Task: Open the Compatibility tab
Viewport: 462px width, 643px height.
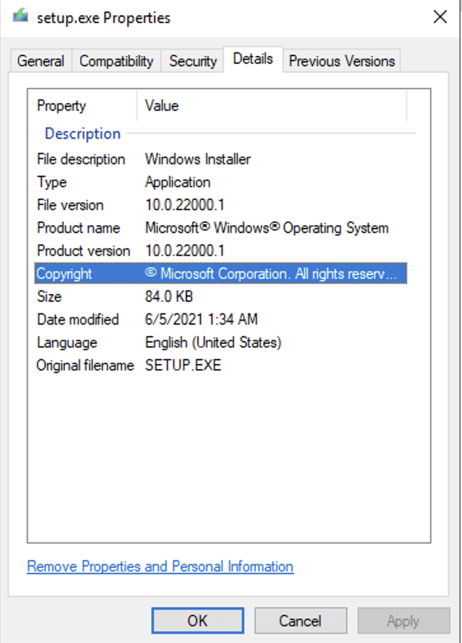Action: 116,61
